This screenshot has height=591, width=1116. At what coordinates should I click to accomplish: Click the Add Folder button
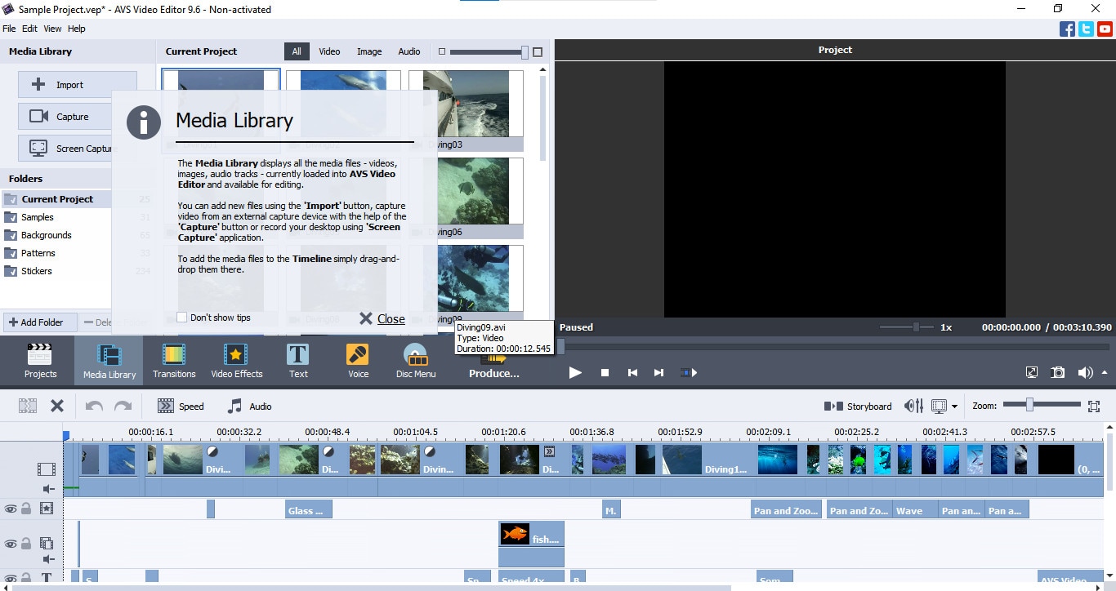(39, 322)
